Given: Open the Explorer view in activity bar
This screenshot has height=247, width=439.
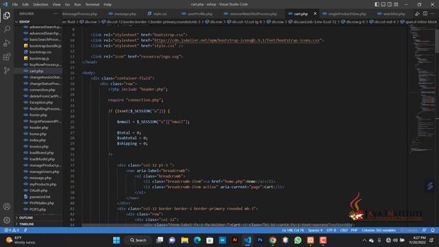Looking at the screenshot, I should point(7,15).
